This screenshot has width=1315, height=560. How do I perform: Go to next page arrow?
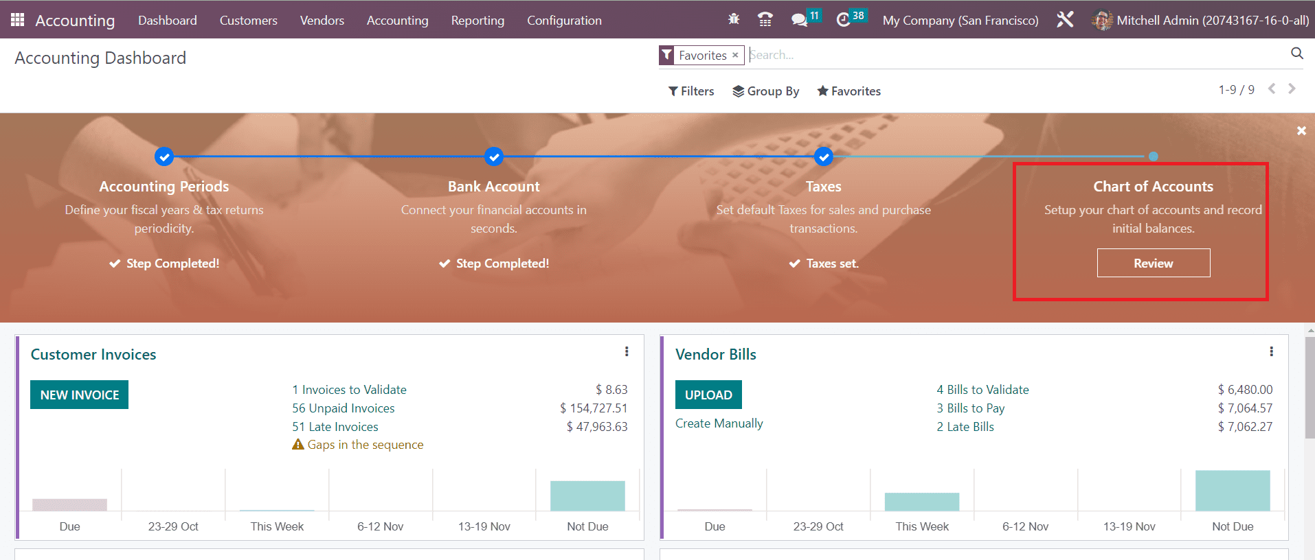(x=1292, y=89)
